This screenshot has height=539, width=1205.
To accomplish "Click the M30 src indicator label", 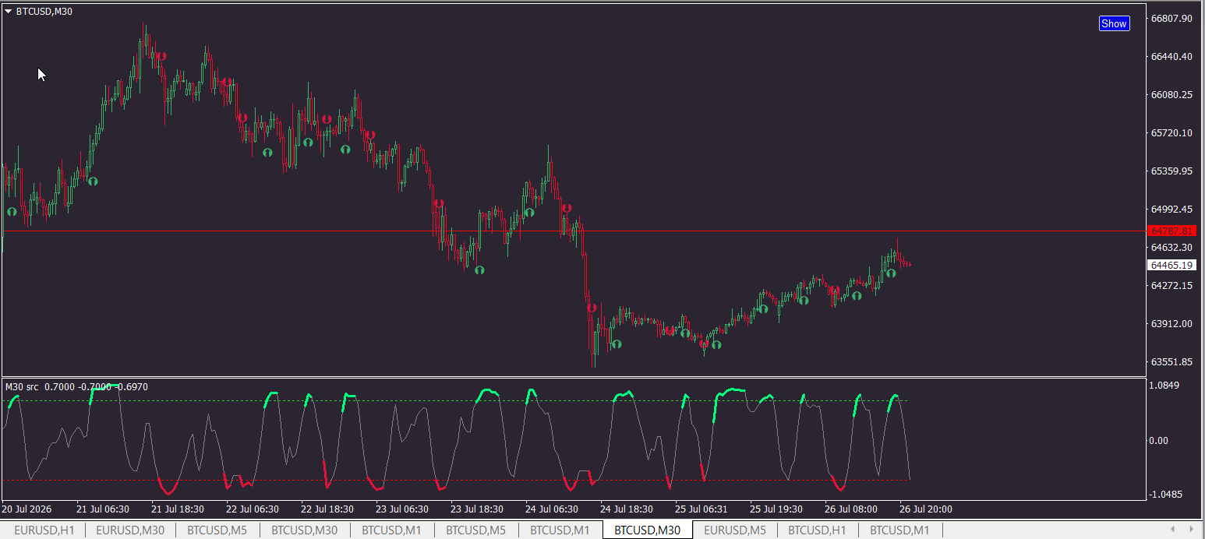I will click(x=22, y=386).
